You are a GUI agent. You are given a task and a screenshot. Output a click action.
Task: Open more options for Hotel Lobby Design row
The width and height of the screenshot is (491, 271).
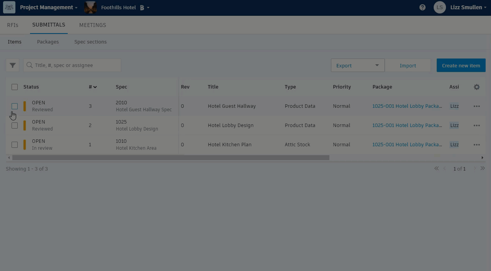[x=477, y=125]
